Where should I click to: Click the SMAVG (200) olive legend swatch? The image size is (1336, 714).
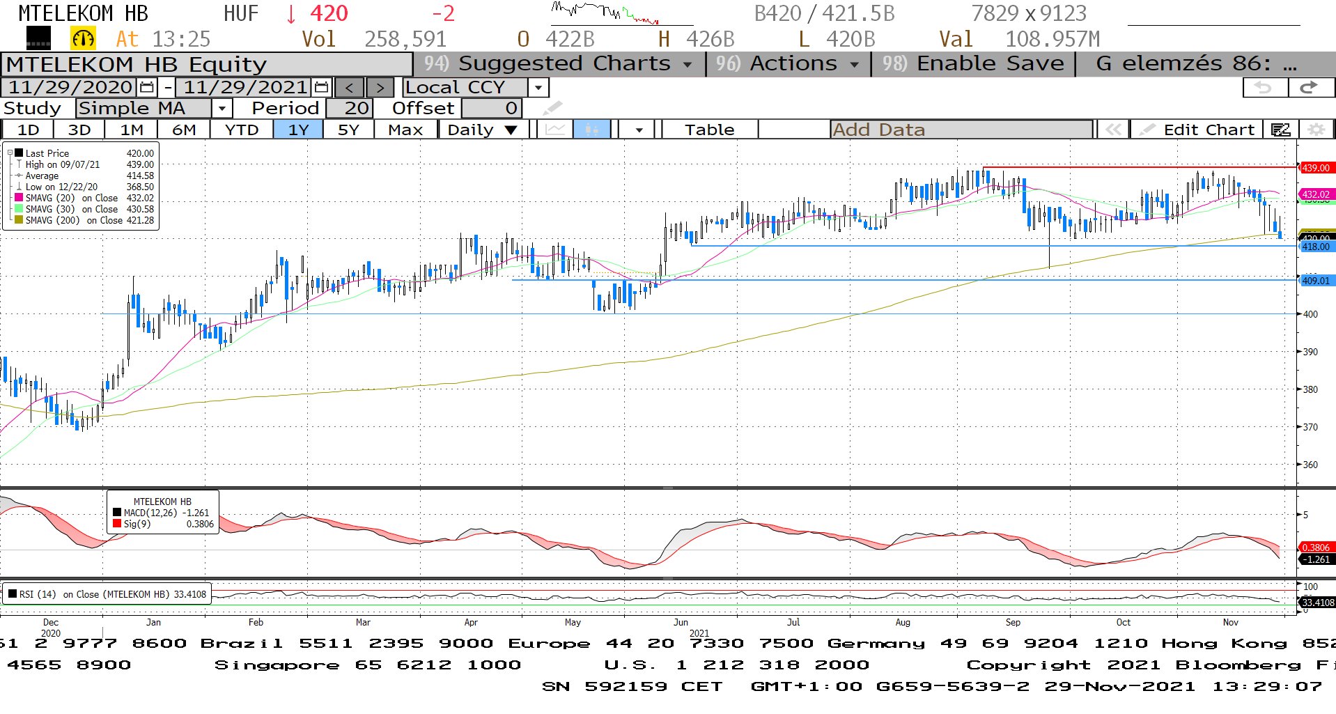pos(19,220)
